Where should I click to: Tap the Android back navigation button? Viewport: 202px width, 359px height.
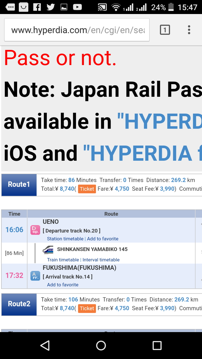click(x=45, y=346)
